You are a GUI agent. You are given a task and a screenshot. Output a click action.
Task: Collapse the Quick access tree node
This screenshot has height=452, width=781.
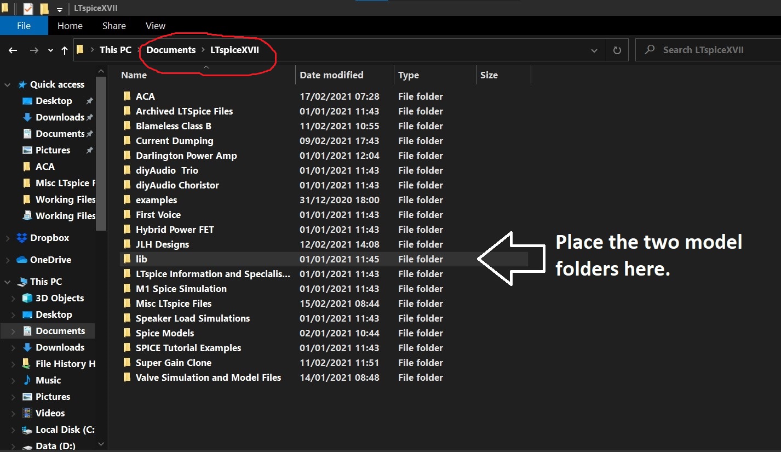click(x=8, y=85)
